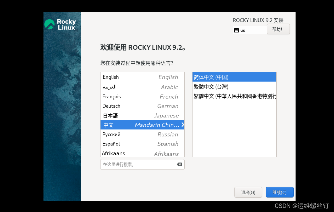Pick Русский Russian language
The width and height of the screenshot is (334, 212).
tap(142, 134)
